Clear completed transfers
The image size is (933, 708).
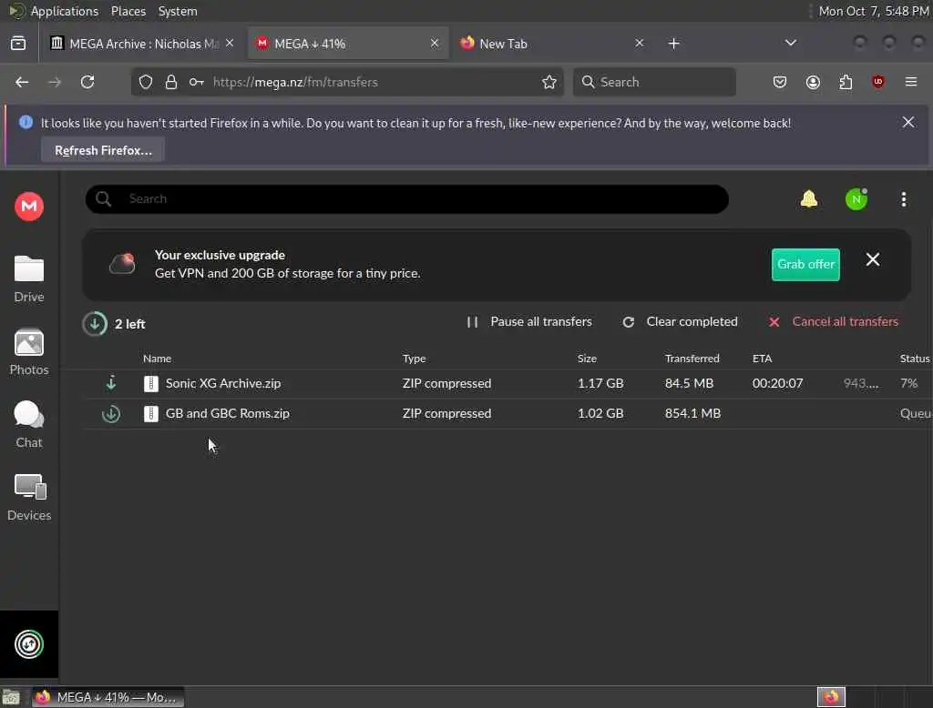coord(680,321)
